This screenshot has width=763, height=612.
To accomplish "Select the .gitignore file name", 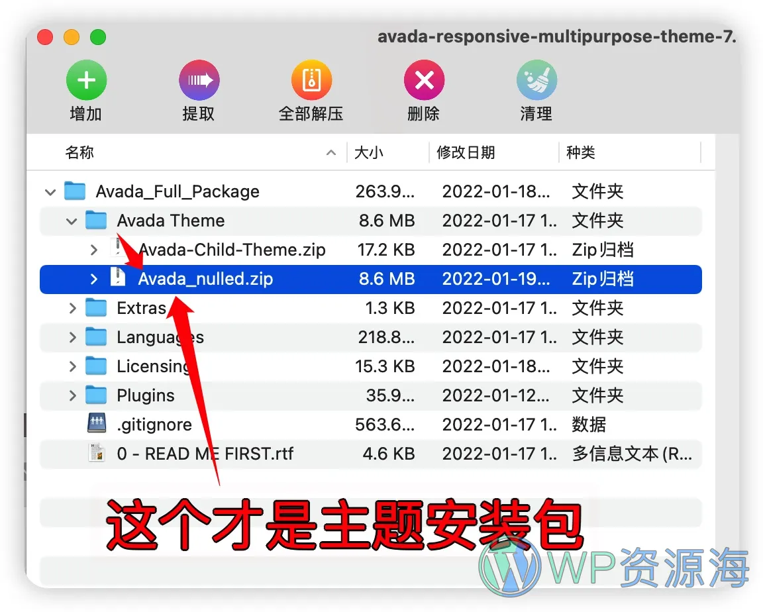I will (154, 425).
